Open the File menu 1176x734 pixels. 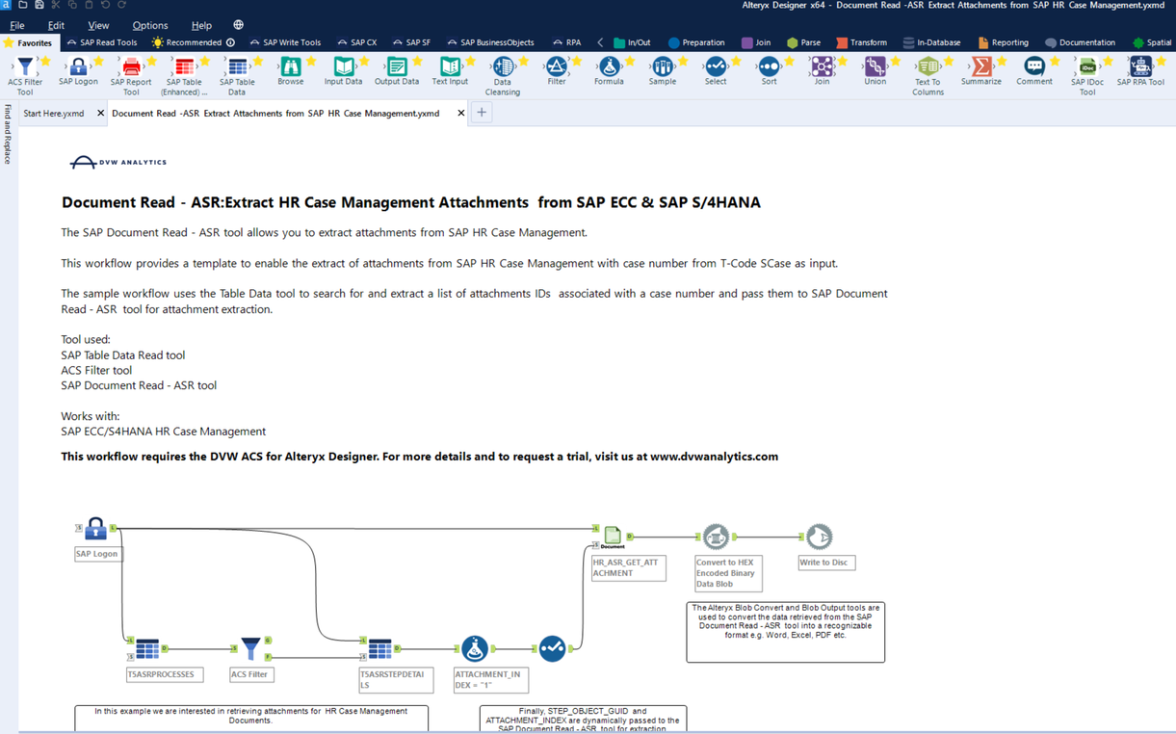click(x=17, y=25)
